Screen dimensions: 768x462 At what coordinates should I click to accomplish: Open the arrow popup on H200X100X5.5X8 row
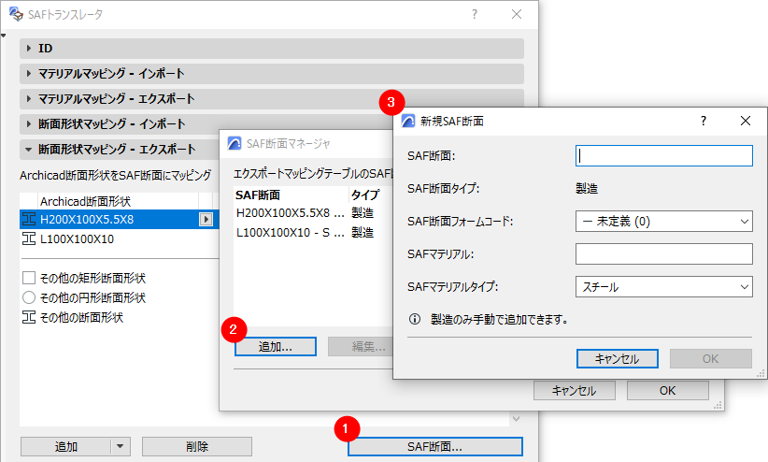point(206,219)
